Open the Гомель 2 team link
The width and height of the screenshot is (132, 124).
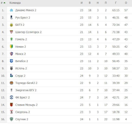[x=21, y=39]
